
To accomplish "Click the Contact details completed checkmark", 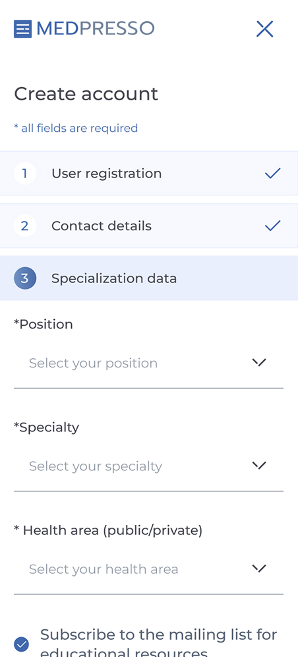I will pos(272,226).
